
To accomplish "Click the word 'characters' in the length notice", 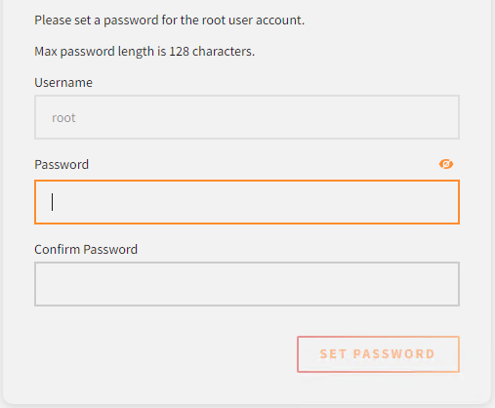I will click(222, 52).
